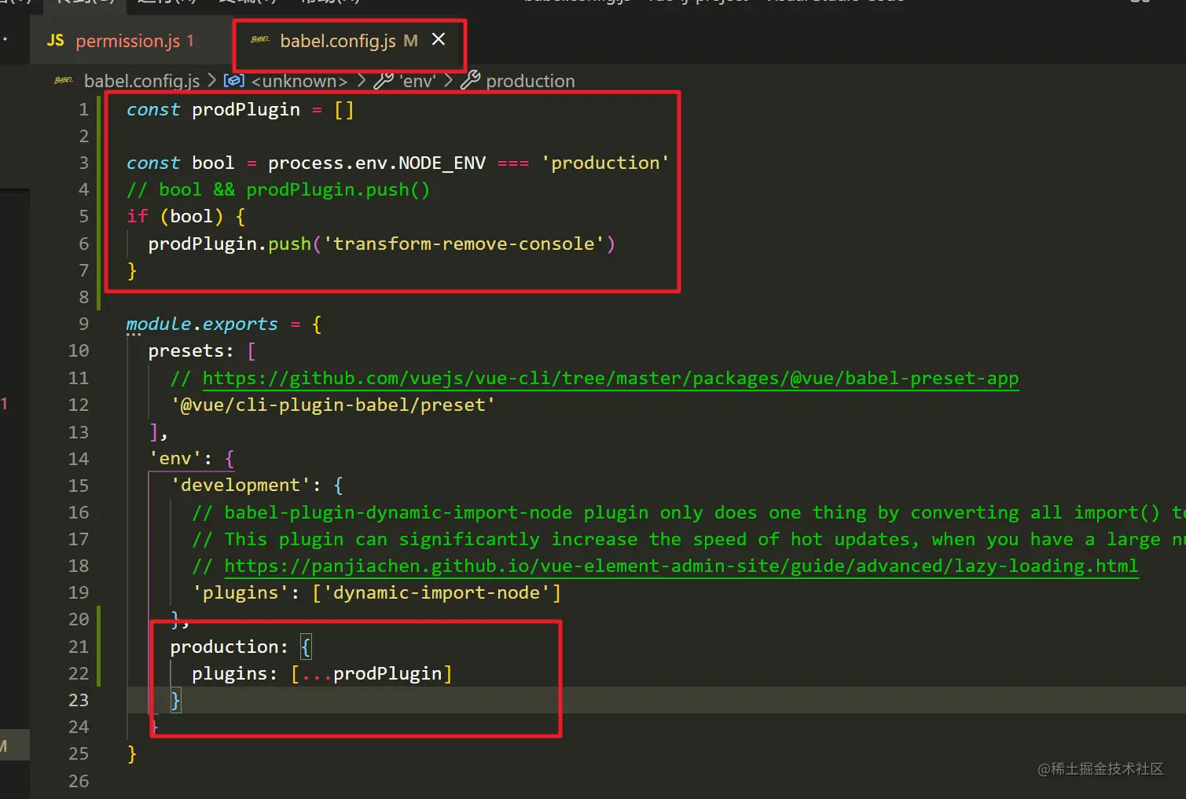Screen dimensions: 1186x799
Task: Open babel.config.js breadcrumb segment
Action: [141, 81]
